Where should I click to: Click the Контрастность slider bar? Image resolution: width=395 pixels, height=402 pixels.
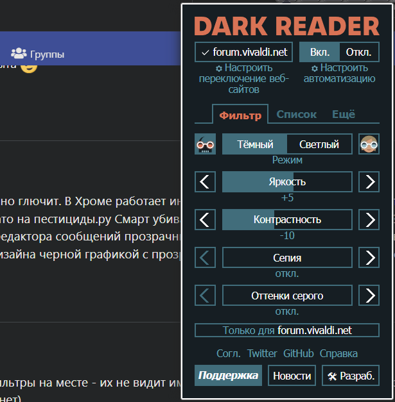tap(287, 220)
